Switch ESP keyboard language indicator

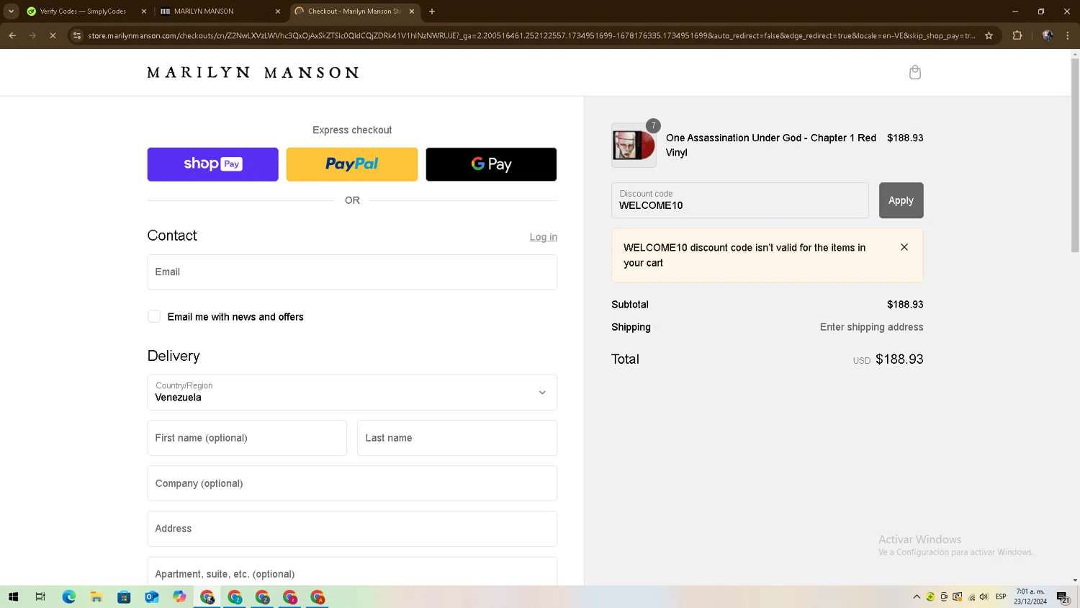pos(1001,596)
